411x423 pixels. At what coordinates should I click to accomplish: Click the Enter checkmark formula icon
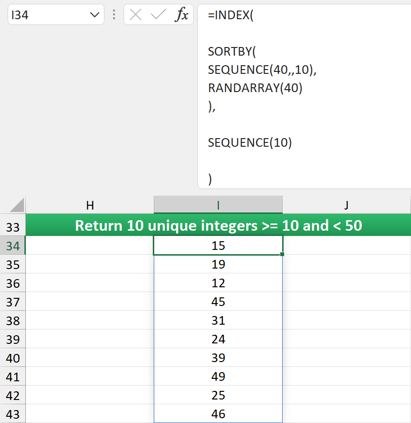158,15
